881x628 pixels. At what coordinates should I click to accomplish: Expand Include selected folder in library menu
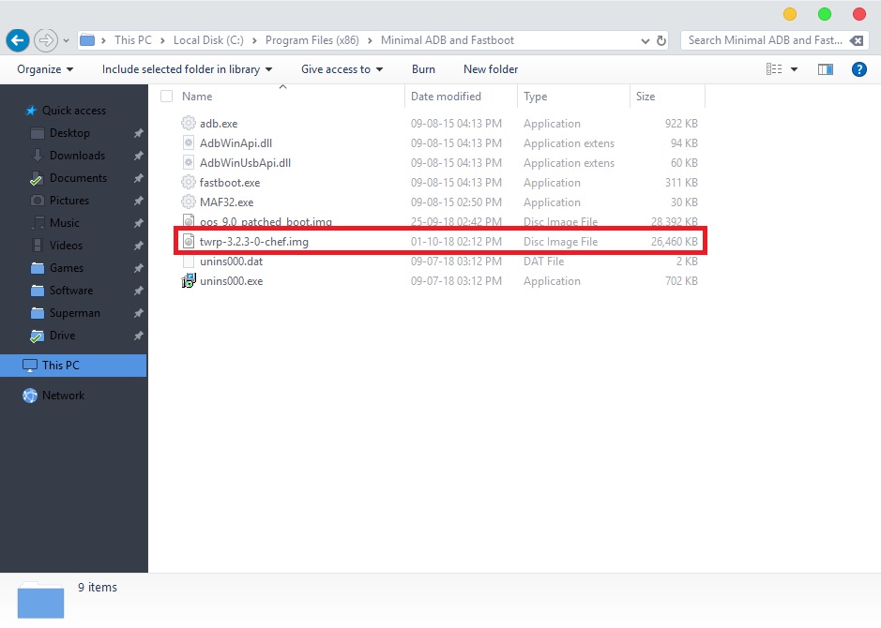tap(187, 69)
